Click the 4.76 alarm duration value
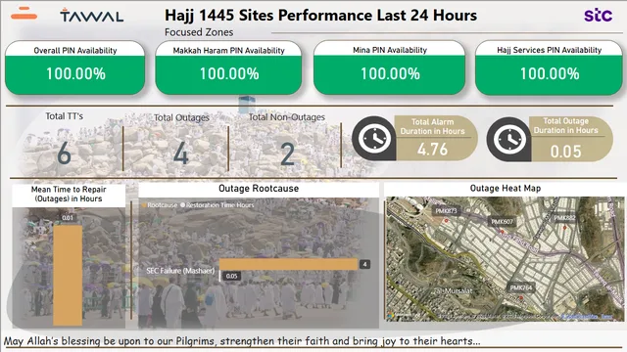Screen dimensions: 627x352 click(x=432, y=150)
